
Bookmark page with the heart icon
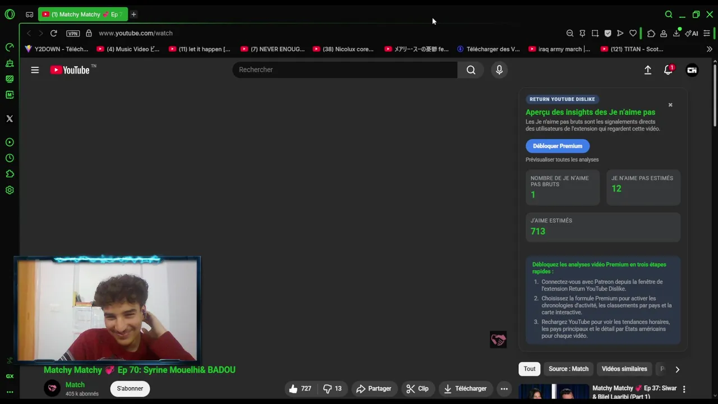[633, 33]
